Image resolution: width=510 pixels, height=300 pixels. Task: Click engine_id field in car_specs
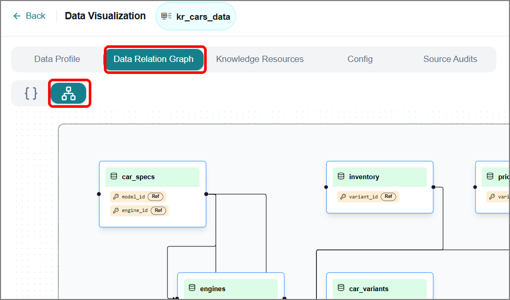point(139,210)
